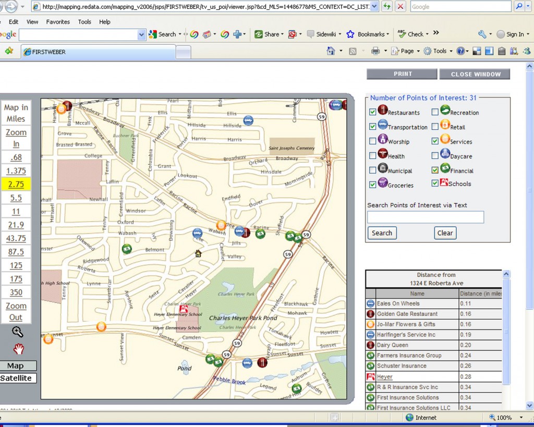Expand the Bookmarks dropdown arrow

pyautogui.click(x=387, y=34)
